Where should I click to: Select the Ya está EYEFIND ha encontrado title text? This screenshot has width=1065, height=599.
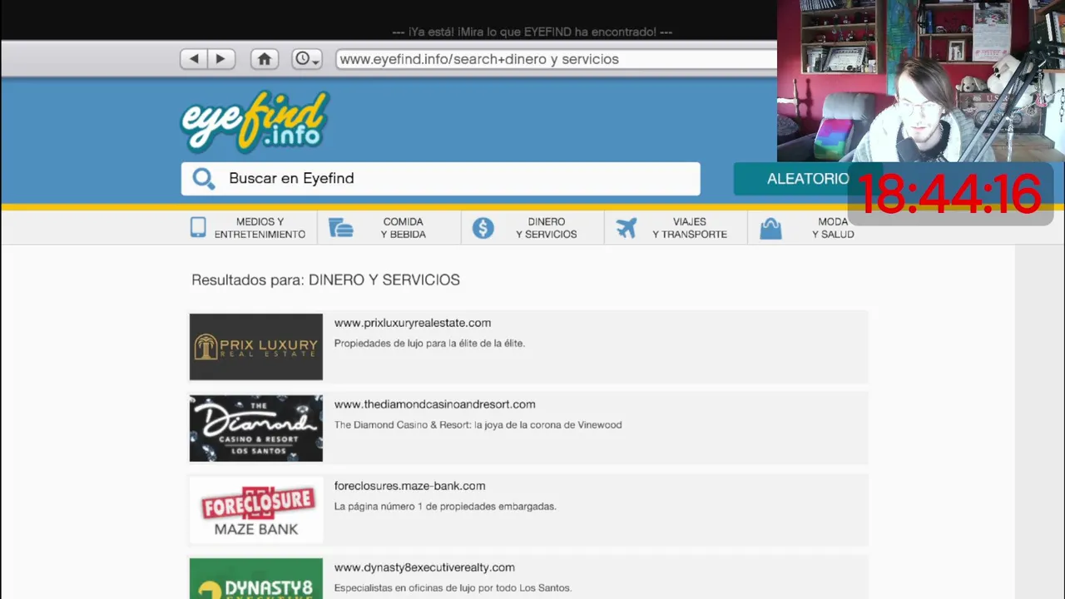pyautogui.click(x=532, y=32)
